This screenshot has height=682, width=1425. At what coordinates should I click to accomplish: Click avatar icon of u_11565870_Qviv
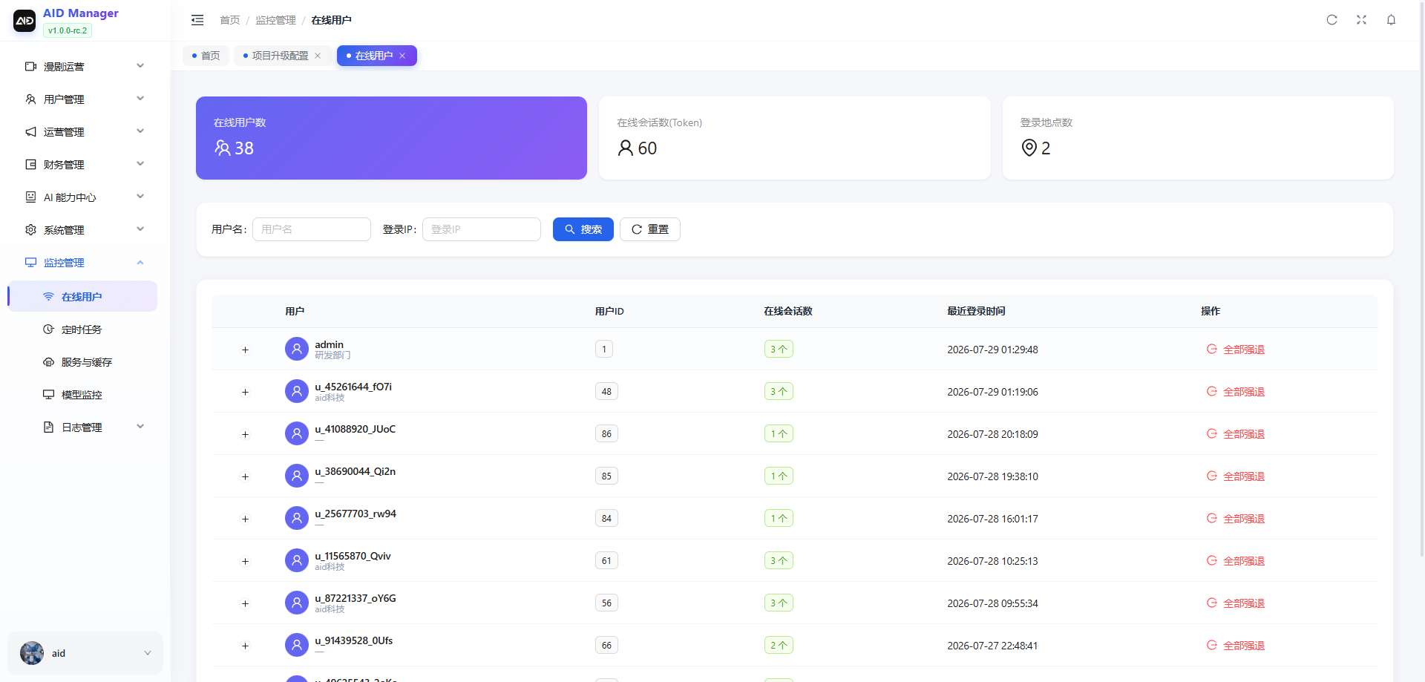click(x=297, y=560)
